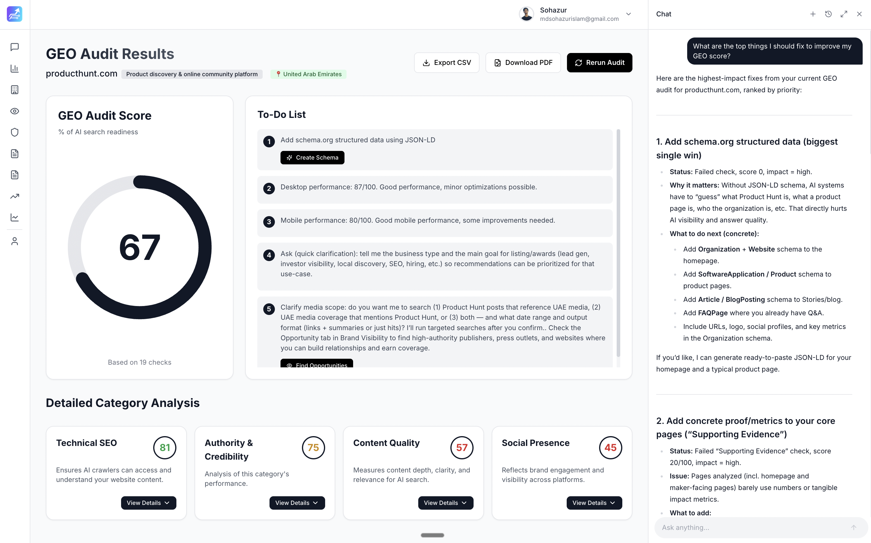Image resolution: width=871 pixels, height=543 pixels.
Task: Expand View Details under Technical SEO
Action: [148, 503]
